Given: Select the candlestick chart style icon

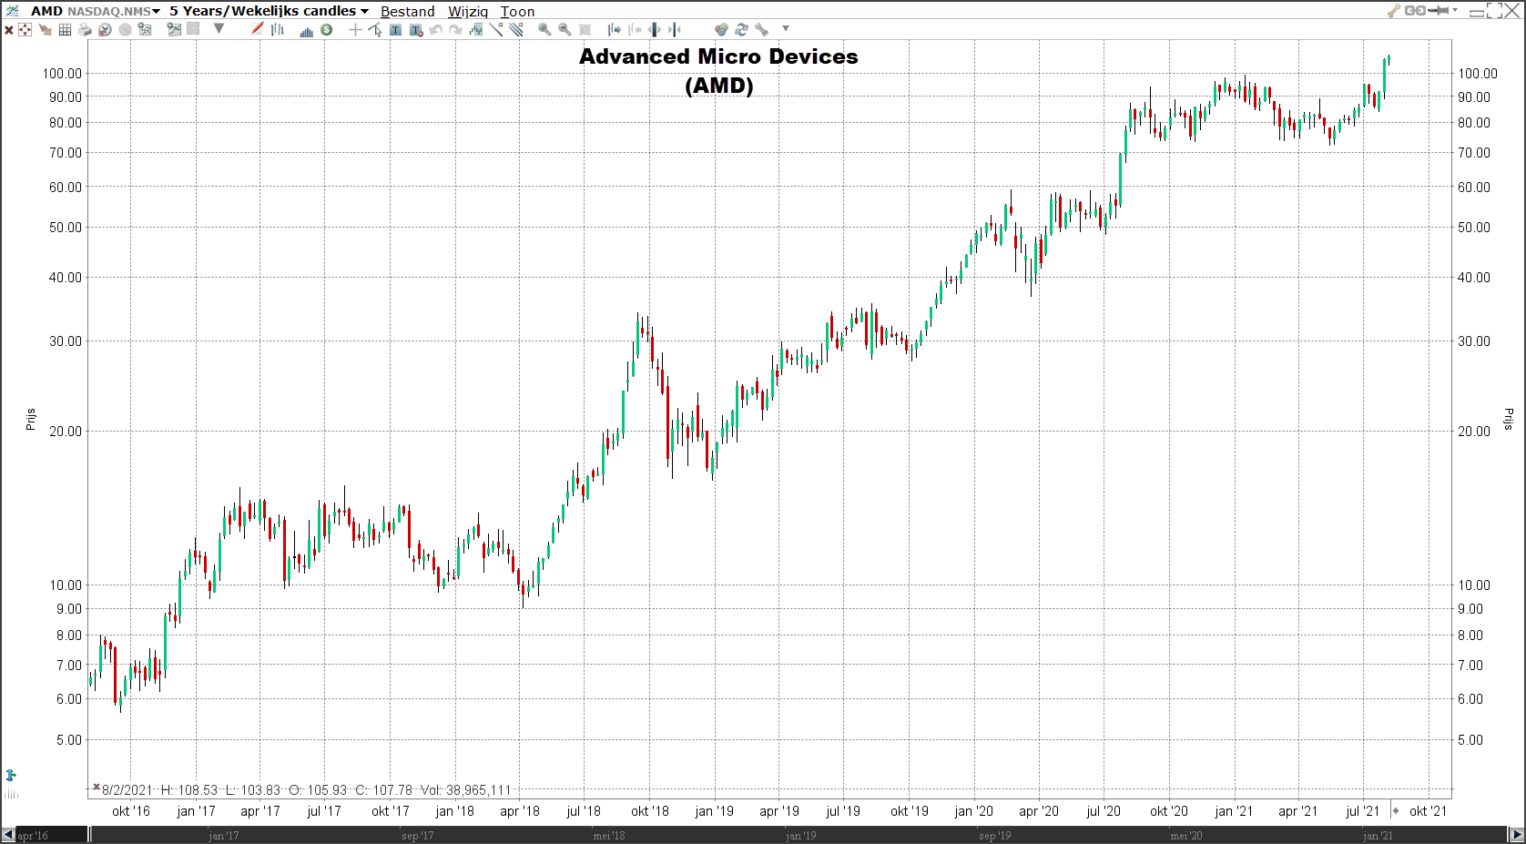Looking at the screenshot, I should click(x=278, y=30).
